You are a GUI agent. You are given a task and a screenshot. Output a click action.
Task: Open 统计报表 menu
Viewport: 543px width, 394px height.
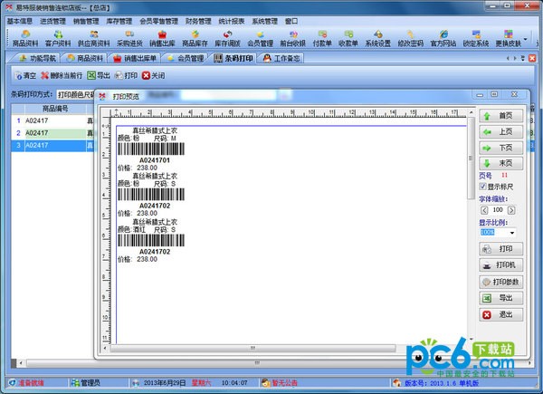232,22
